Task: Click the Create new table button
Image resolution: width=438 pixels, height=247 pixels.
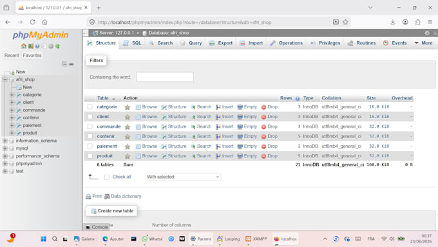Action: [111, 211]
